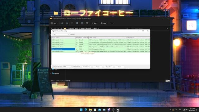Open the New menu in File Explorer
Screen dimensions: 199x112
54,23
